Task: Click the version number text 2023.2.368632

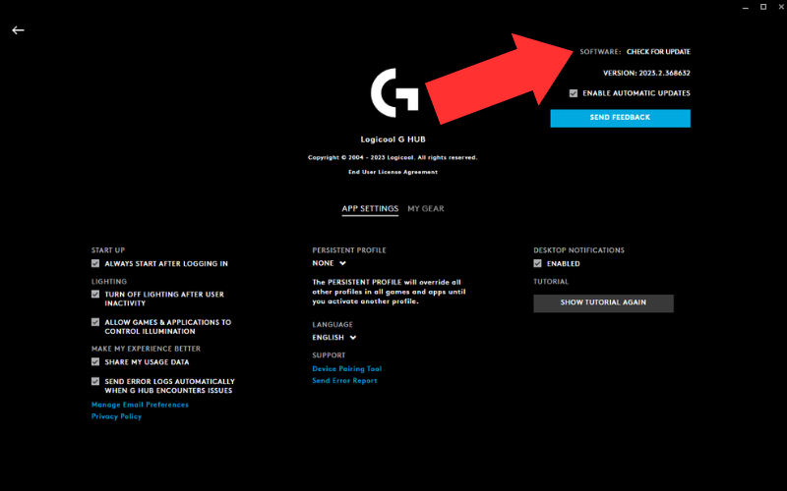Action: pos(664,73)
